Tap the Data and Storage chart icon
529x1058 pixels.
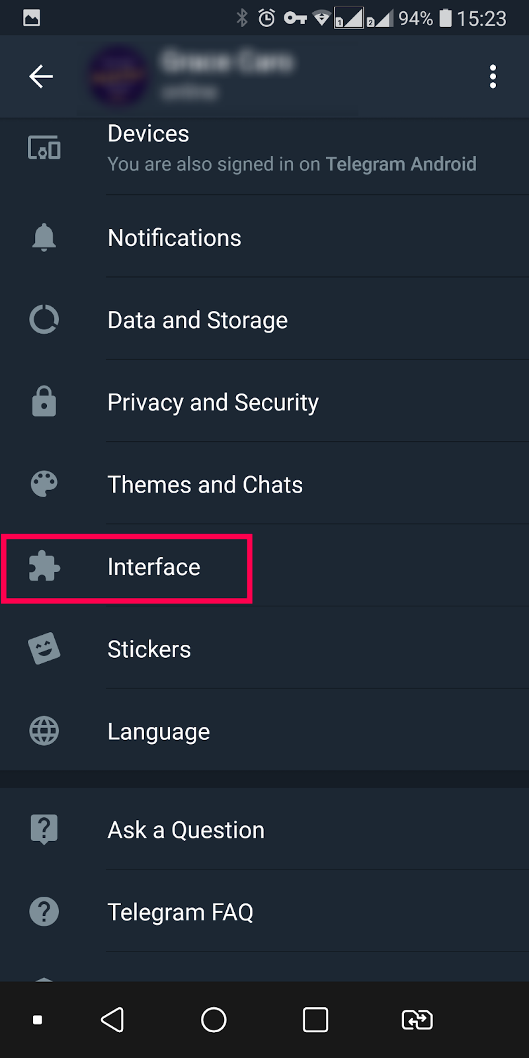44,320
